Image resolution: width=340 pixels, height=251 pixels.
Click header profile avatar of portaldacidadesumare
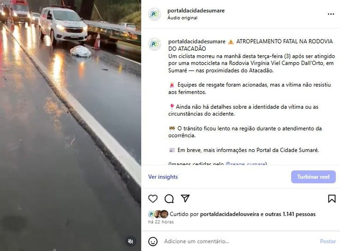click(x=154, y=14)
